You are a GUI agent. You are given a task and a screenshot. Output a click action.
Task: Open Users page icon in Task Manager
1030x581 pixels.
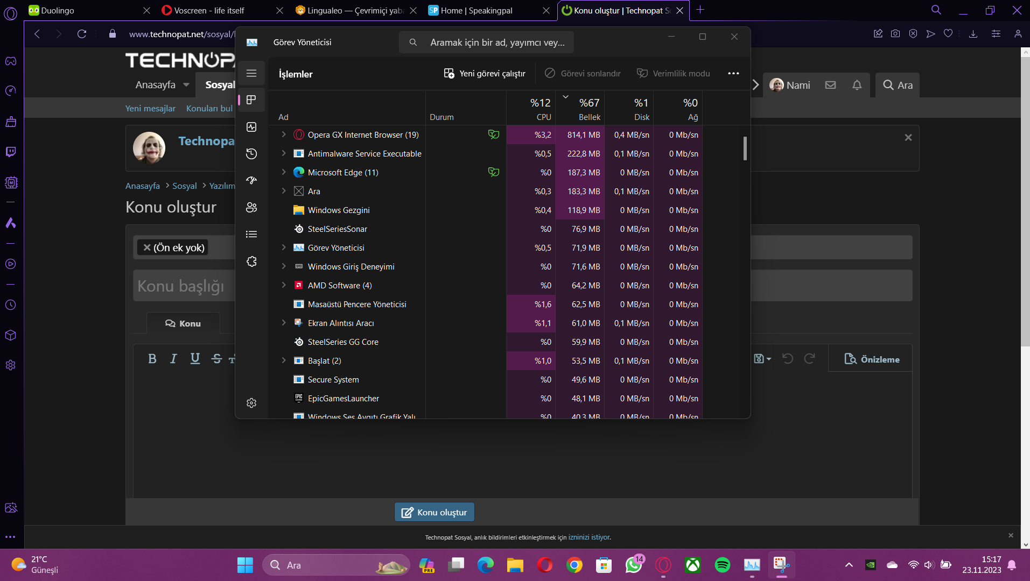pos(251,208)
